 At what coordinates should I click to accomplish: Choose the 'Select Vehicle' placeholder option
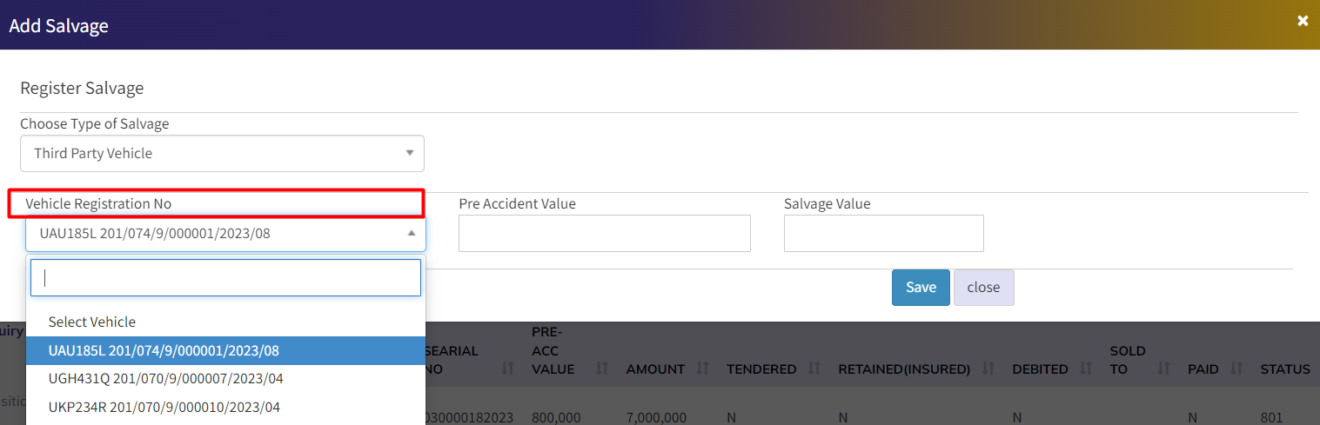[92, 322]
